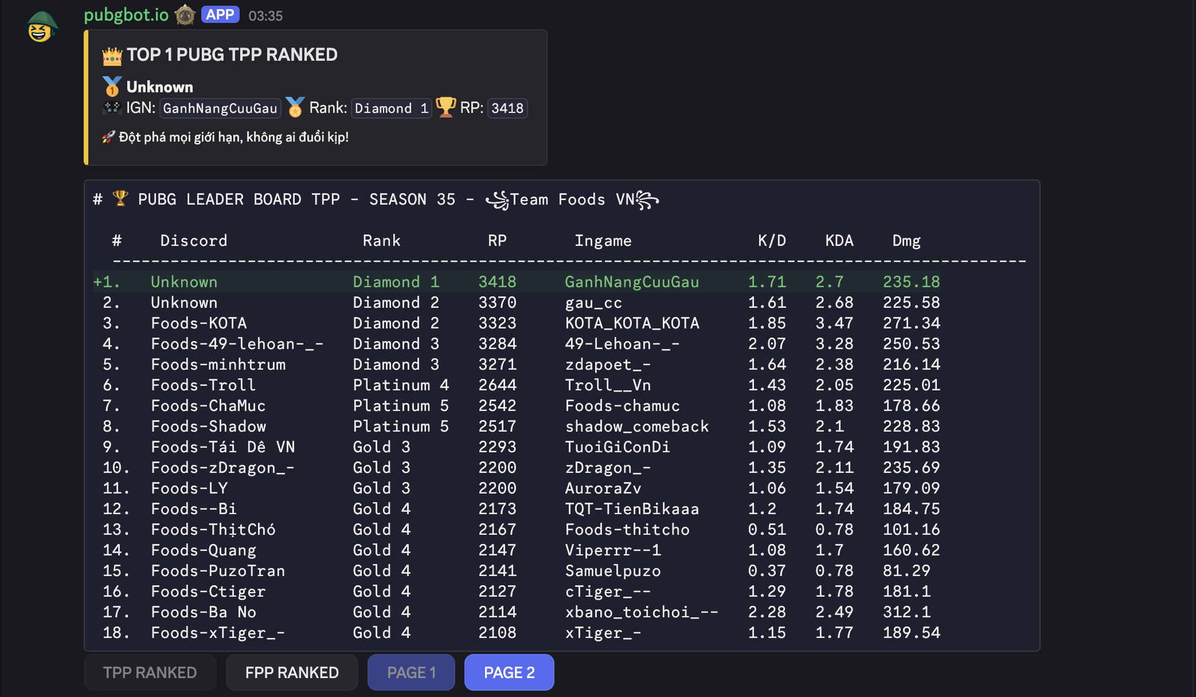Screen dimensions: 1196x697
Task: Click Viperrr--1 ingame name
Action: point(613,550)
